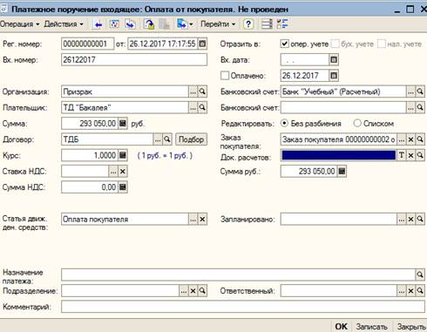The image size is (427, 332).
Task: Click the T type selector for Док. расчетов
Action: coord(402,155)
